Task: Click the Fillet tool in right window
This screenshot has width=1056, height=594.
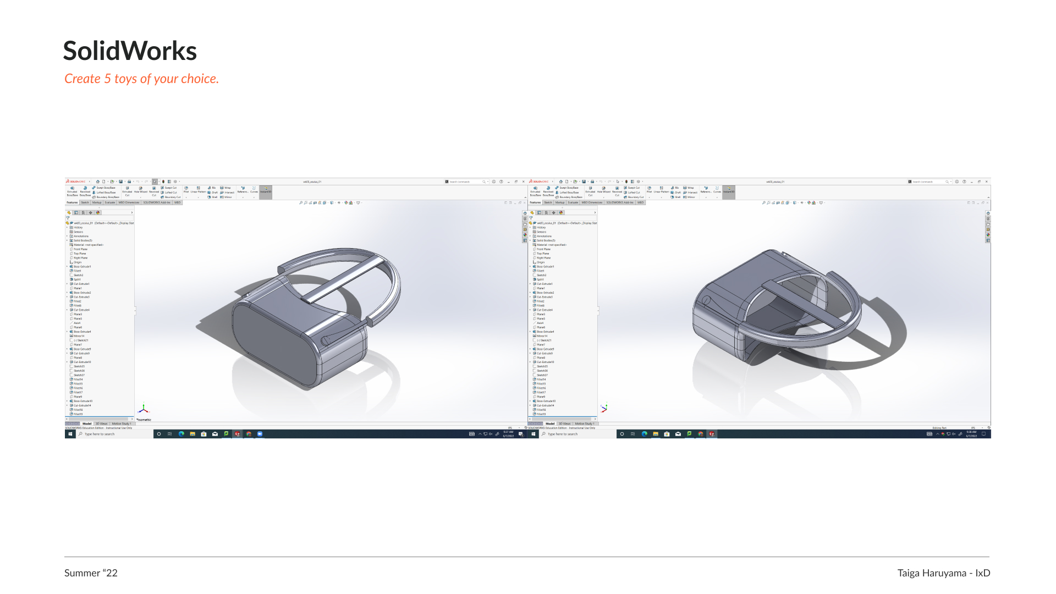Action: (649, 190)
